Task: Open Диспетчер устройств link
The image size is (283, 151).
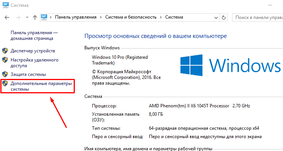Action: point(33,51)
